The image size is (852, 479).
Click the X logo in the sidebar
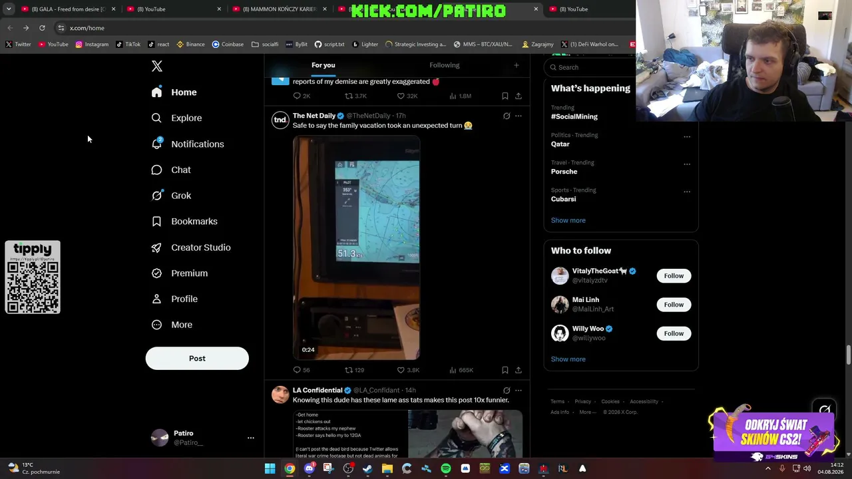click(x=157, y=66)
